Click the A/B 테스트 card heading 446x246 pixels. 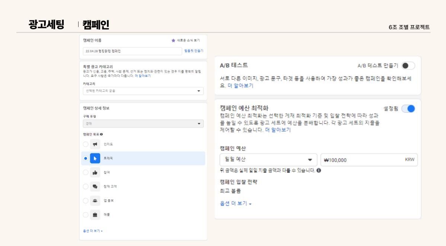234,65
